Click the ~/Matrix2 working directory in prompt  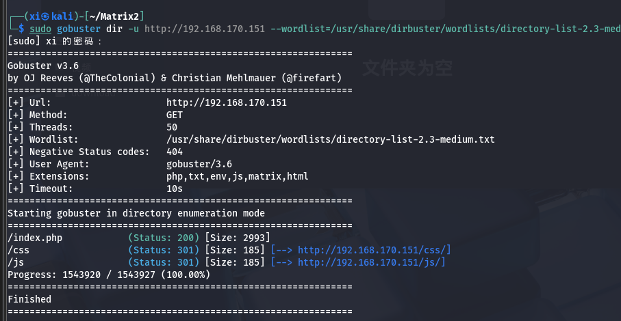click(x=114, y=16)
